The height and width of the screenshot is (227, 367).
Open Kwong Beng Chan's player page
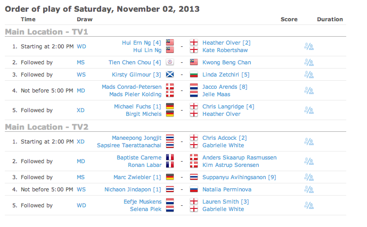(x=226, y=62)
